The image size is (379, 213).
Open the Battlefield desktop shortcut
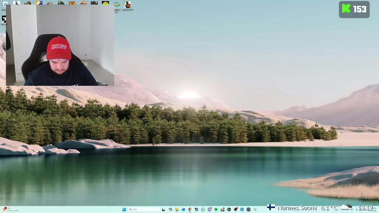point(128,6)
